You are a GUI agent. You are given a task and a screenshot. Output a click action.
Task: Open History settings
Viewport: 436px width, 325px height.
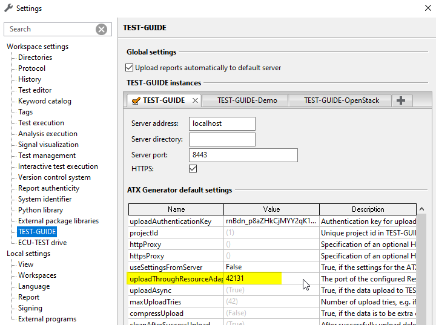[x=30, y=79]
